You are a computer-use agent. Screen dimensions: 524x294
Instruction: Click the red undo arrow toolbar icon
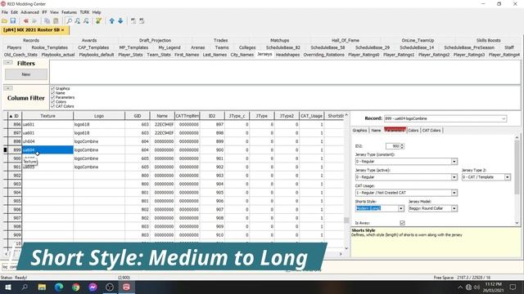click(25, 21)
